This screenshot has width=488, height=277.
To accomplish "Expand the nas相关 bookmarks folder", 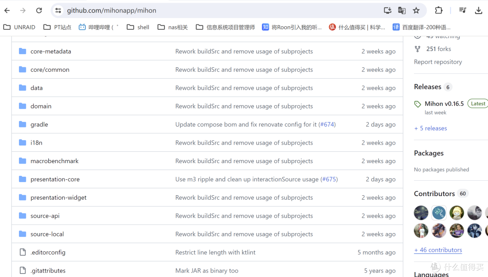I will (173, 27).
